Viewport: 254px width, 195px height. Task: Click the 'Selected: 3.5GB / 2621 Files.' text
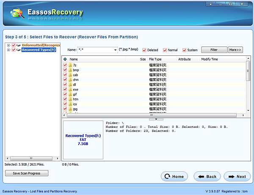tap(25, 165)
